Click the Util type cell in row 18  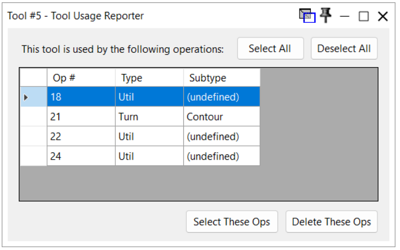149,97
